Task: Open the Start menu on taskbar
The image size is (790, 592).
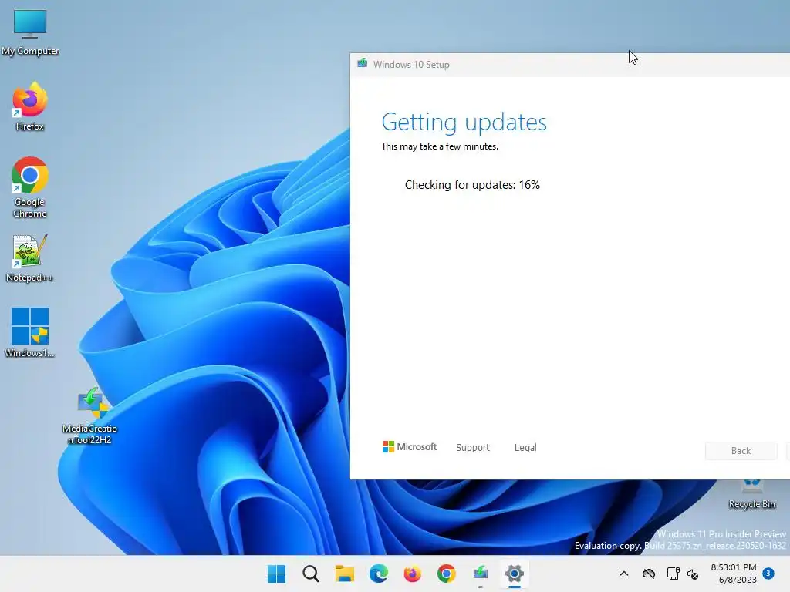Action: click(x=276, y=573)
